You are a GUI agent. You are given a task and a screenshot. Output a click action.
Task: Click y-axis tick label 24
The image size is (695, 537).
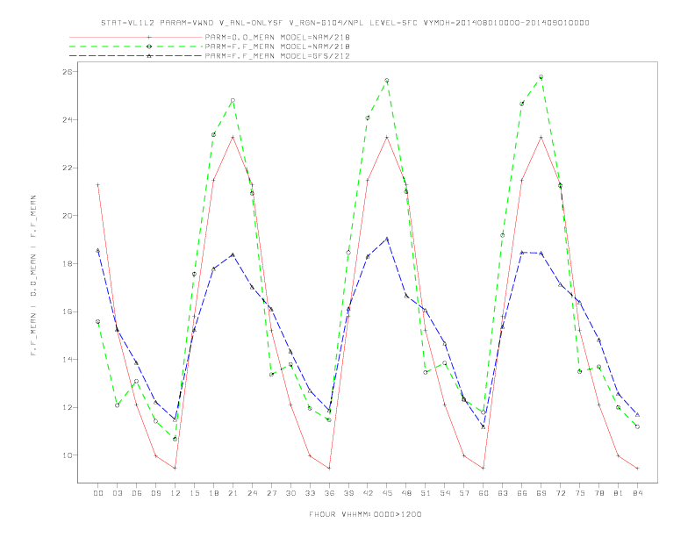point(67,119)
